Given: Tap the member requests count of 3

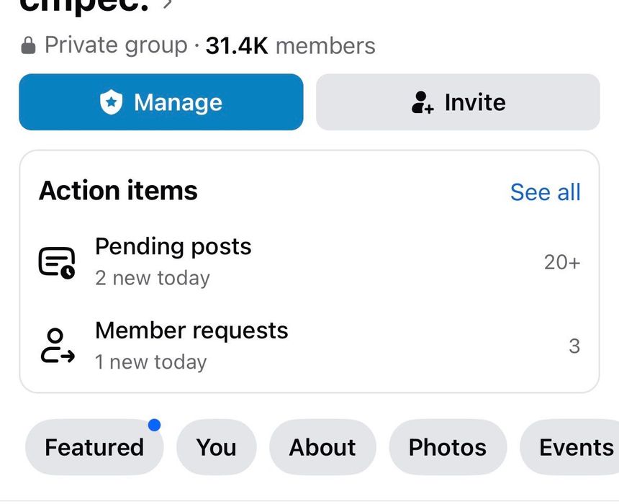Looking at the screenshot, I should click(x=574, y=346).
